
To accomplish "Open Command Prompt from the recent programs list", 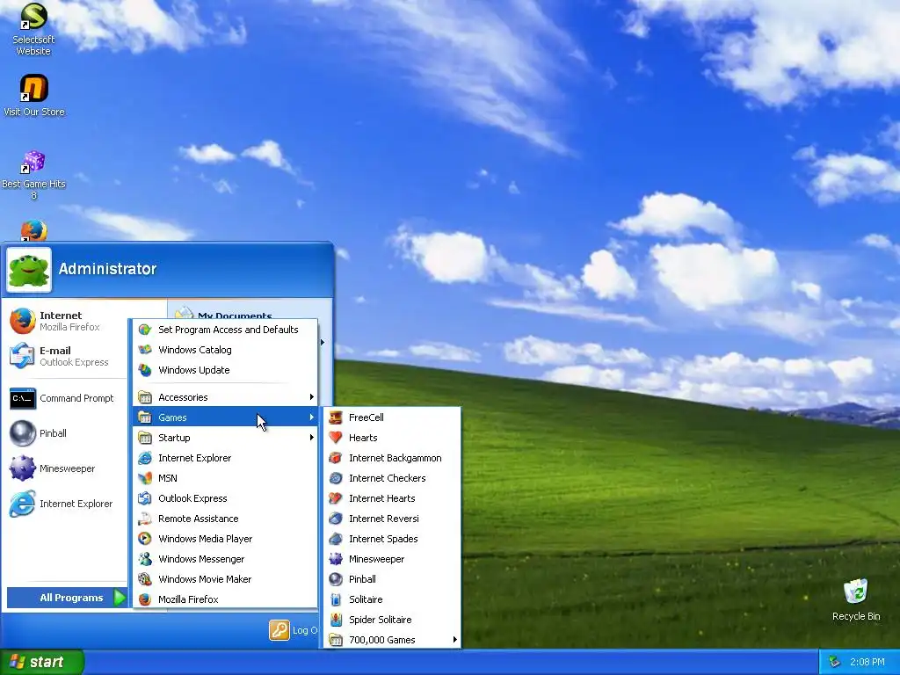I will 64,398.
